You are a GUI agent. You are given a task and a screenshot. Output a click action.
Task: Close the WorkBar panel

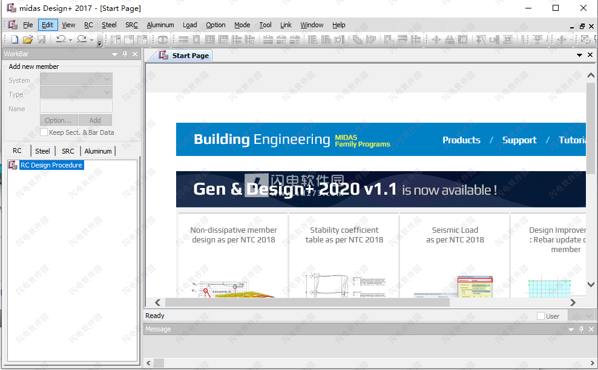(135, 54)
